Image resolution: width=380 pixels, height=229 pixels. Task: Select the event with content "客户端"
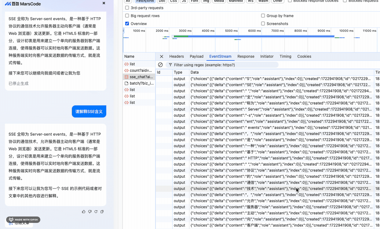268,225
